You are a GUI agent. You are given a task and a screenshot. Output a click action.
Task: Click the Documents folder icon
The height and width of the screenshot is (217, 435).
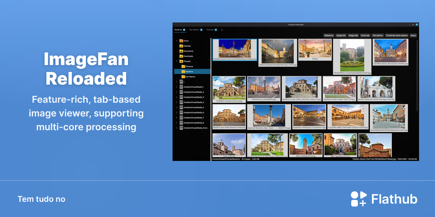[181, 51]
